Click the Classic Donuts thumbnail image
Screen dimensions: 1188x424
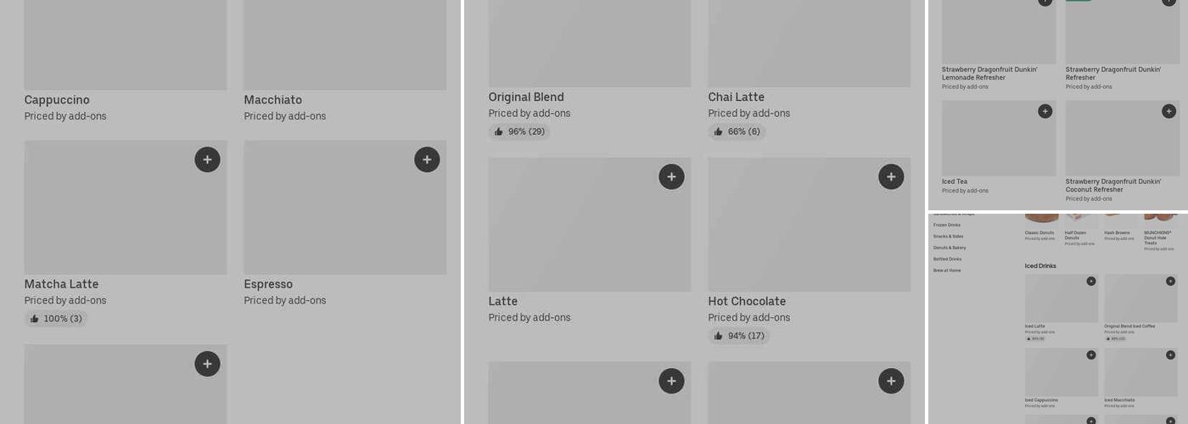(1041, 219)
